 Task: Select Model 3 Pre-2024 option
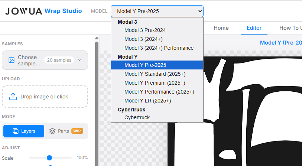pos(145,30)
